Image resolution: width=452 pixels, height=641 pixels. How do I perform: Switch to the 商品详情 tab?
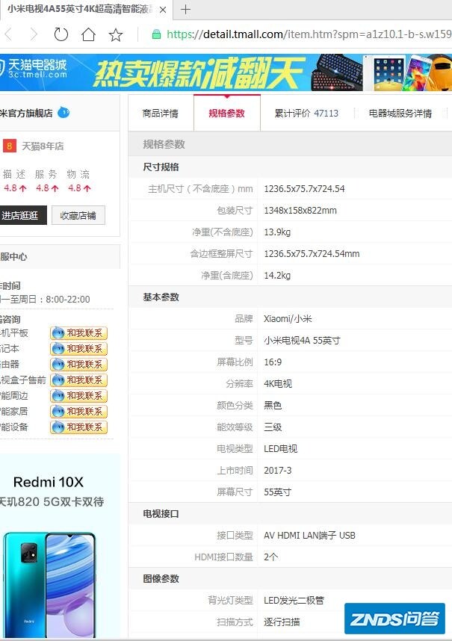click(x=160, y=114)
